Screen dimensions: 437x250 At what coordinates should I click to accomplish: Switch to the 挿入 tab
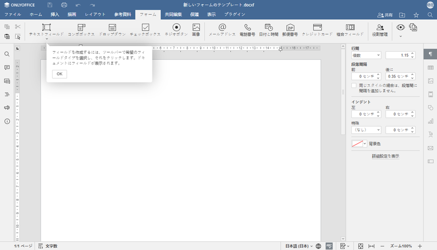55,15
